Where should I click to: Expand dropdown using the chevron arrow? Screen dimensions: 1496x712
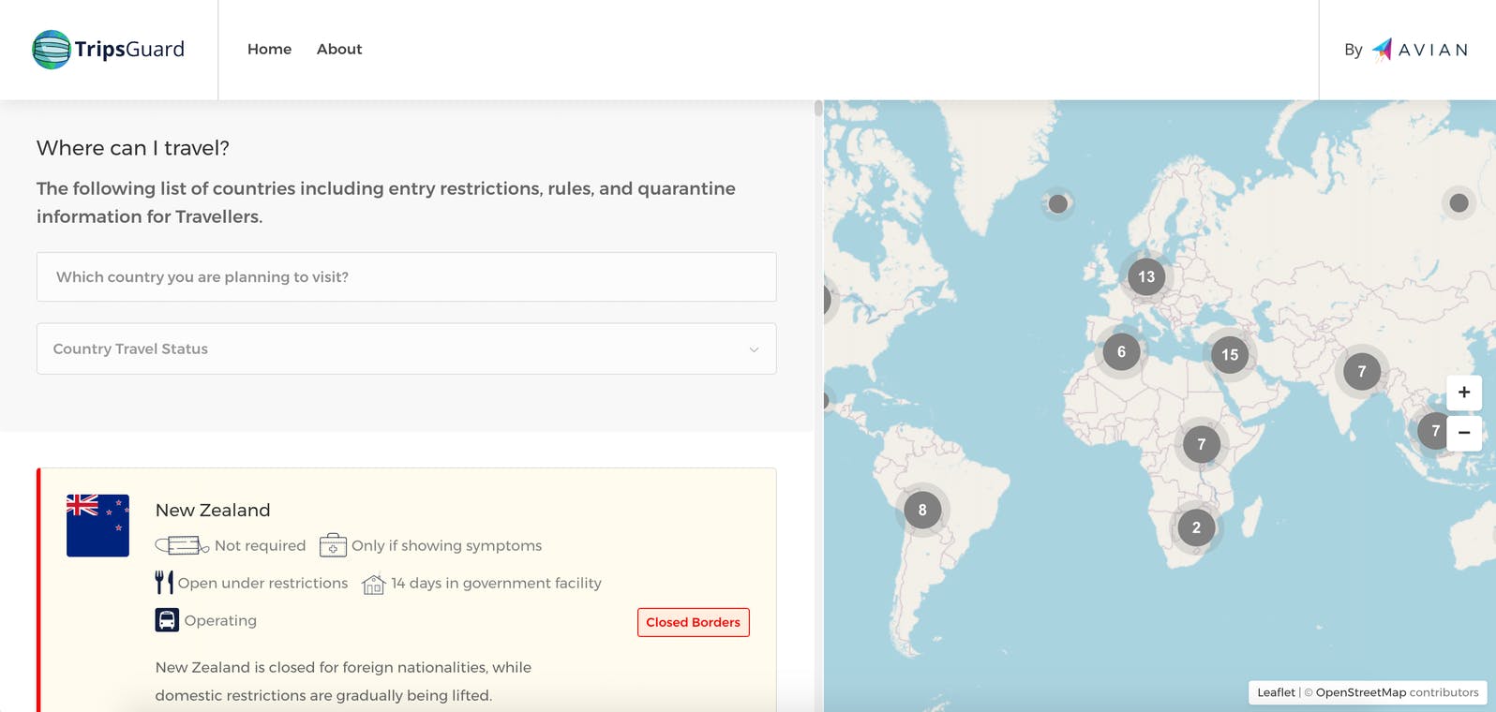(754, 349)
